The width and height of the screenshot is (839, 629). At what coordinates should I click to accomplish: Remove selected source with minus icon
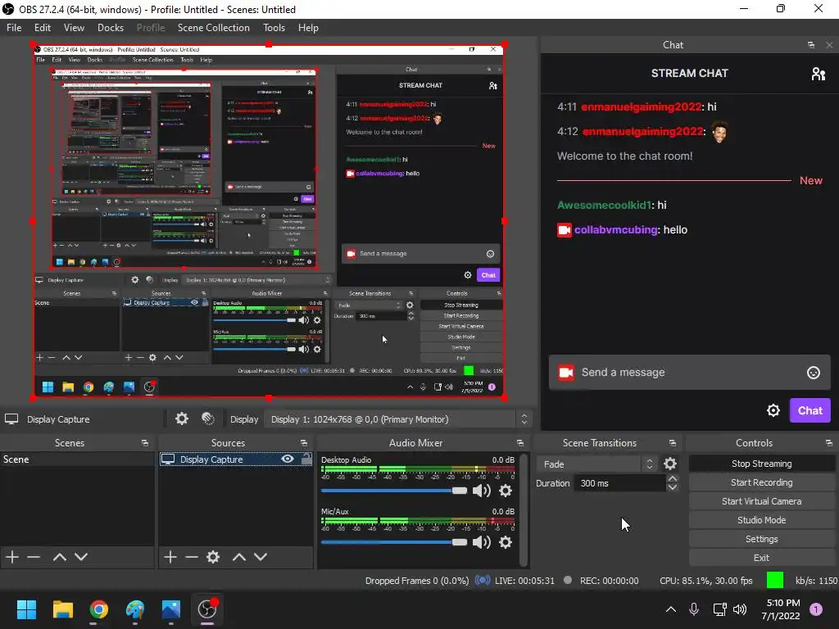pyautogui.click(x=192, y=557)
